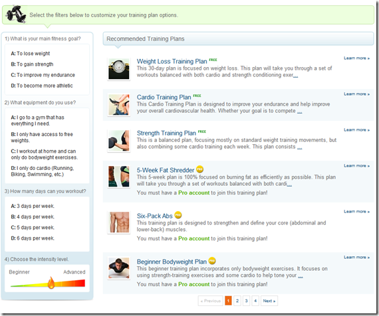Open the Weight Loss plan scale thumbnail
Screen dimensions: 379x316
[118, 69]
